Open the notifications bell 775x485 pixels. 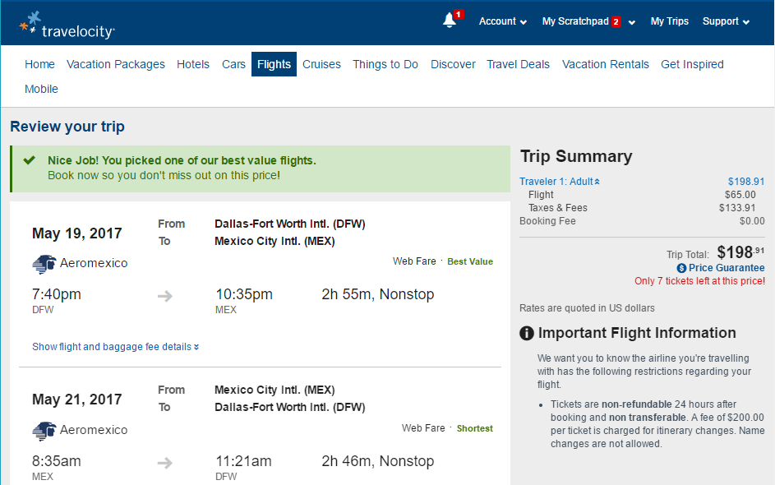(448, 21)
